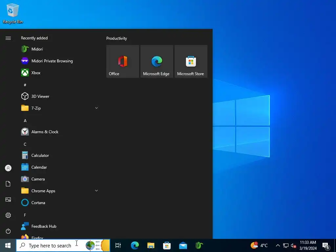Open Microsoft Edge from taskbar
336x252 pixels.
135,245
